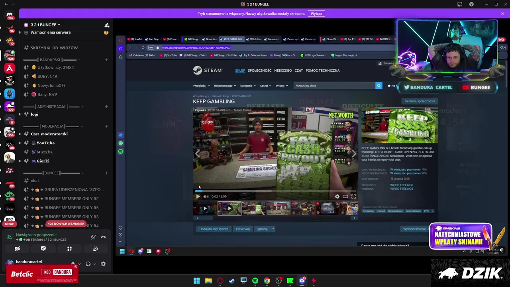Click the Obserwuj button
Image resolution: width=510 pixels, height=287 pixels.
[x=243, y=229]
